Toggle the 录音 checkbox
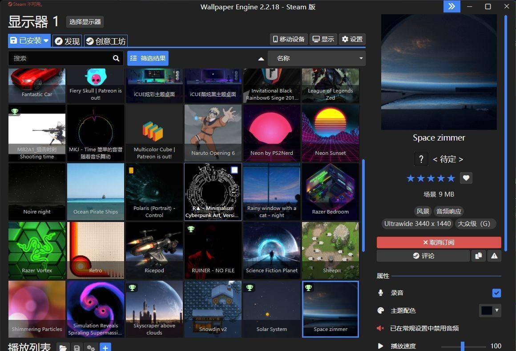Image resolution: width=516 pixels, height=351 pixels. pyautogui.click(x=496, y=293)
